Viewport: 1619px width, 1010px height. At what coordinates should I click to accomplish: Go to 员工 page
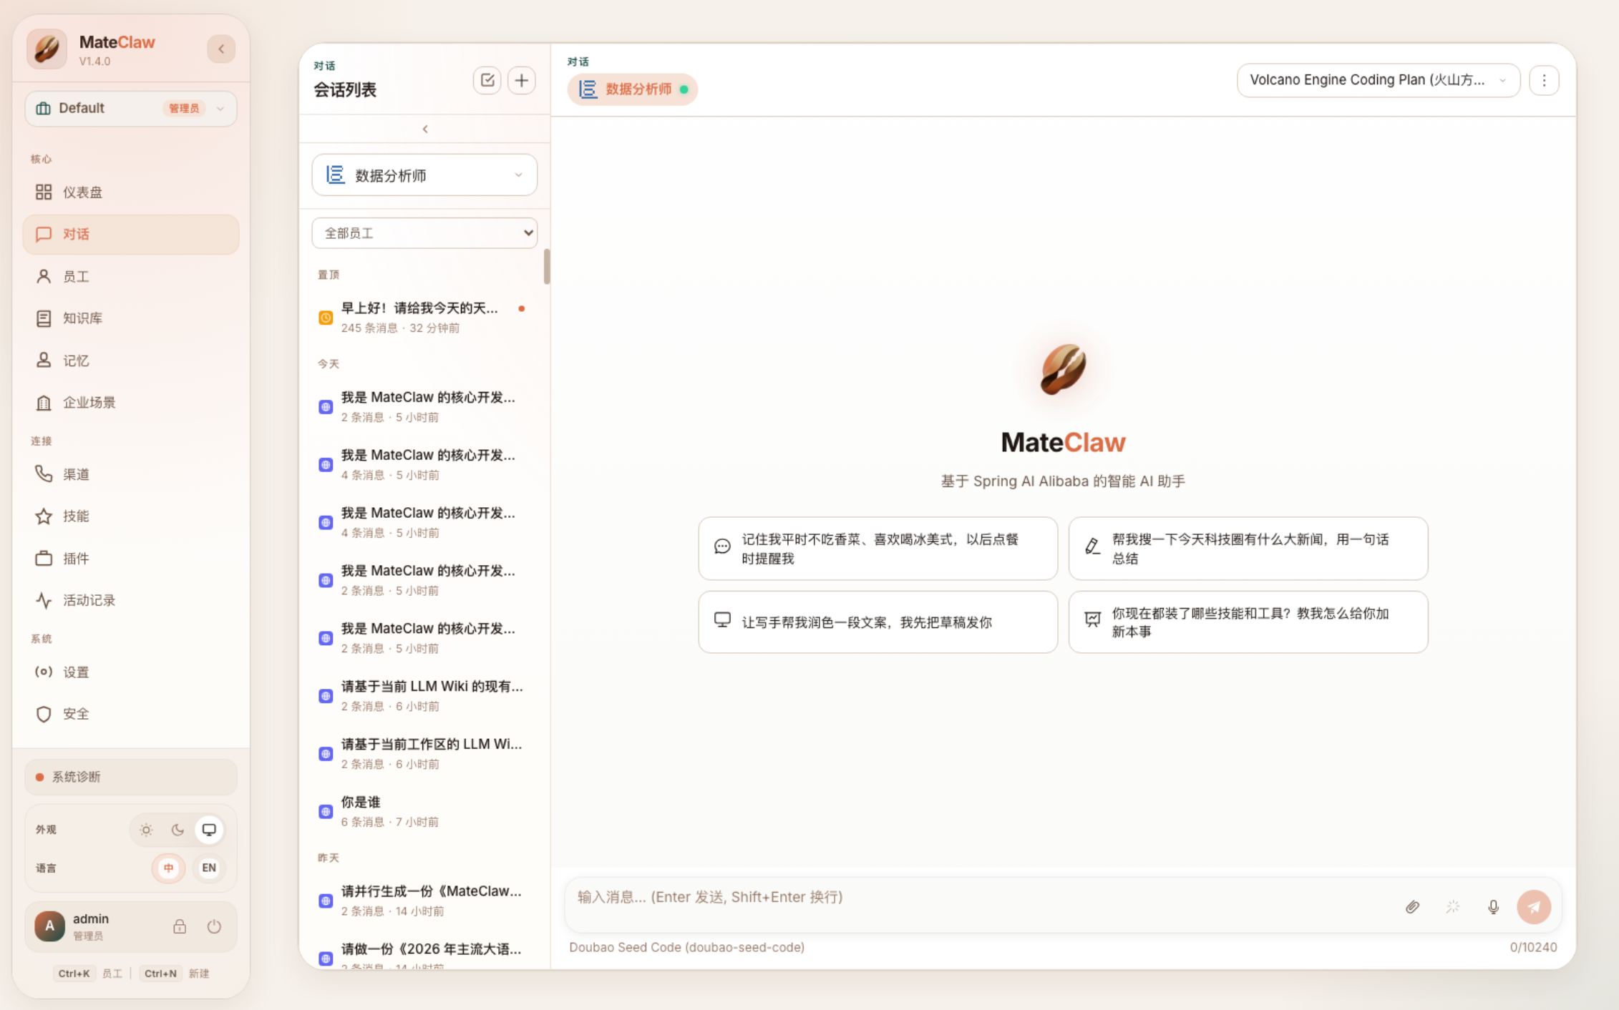pyautogui.click(x=131, y=276)
